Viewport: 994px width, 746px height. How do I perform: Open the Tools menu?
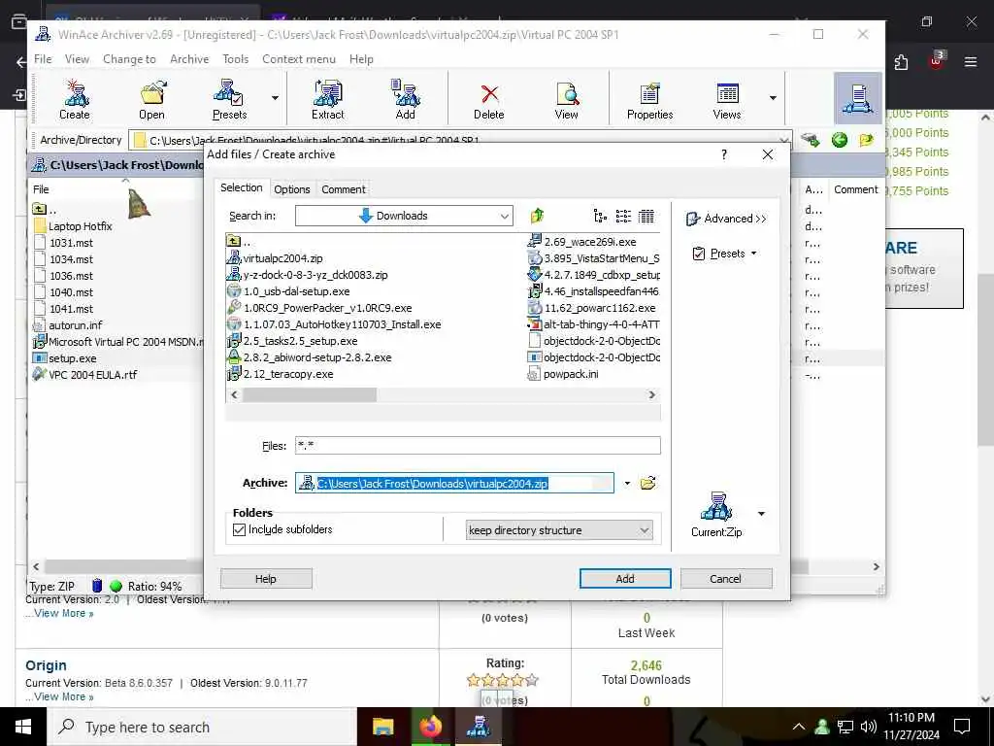point(235,59)
